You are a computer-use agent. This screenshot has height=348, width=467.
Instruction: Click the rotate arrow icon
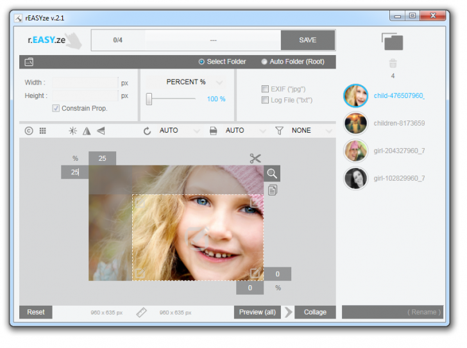tap(147, 131)
